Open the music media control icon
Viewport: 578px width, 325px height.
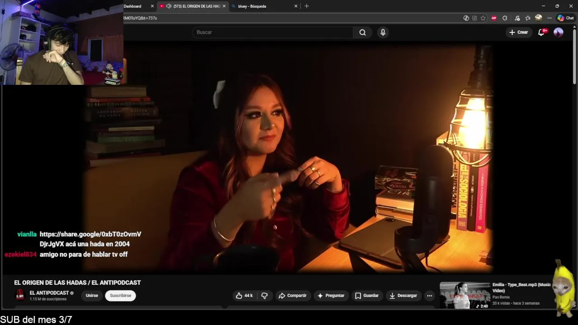pos(517,18)
